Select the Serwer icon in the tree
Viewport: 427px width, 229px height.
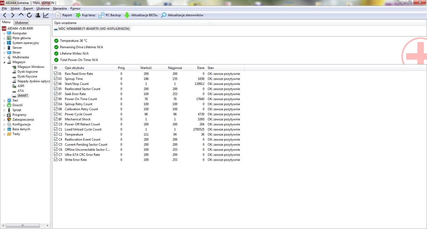click(x=9, y=48)
